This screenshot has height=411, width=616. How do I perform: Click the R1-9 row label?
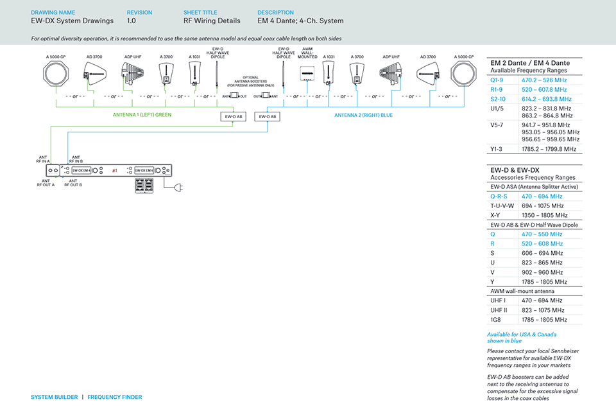pyautogui.click(x=496, y=90)
